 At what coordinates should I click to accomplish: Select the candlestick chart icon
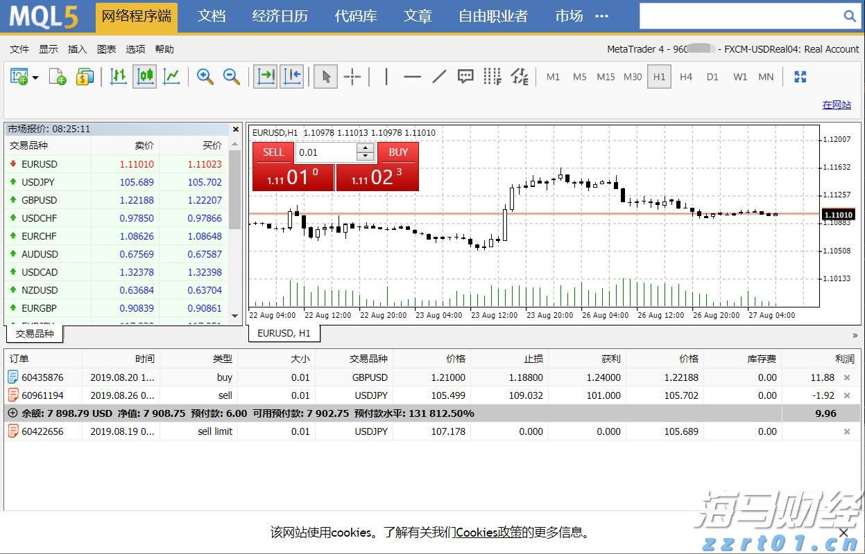click(x=144, y=76)
